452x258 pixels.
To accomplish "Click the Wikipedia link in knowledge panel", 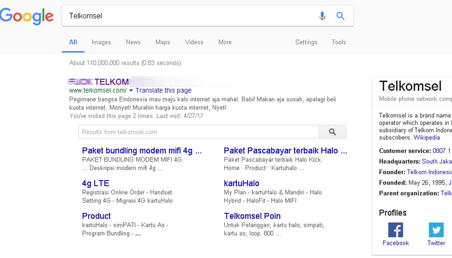I will pos(426,137).
